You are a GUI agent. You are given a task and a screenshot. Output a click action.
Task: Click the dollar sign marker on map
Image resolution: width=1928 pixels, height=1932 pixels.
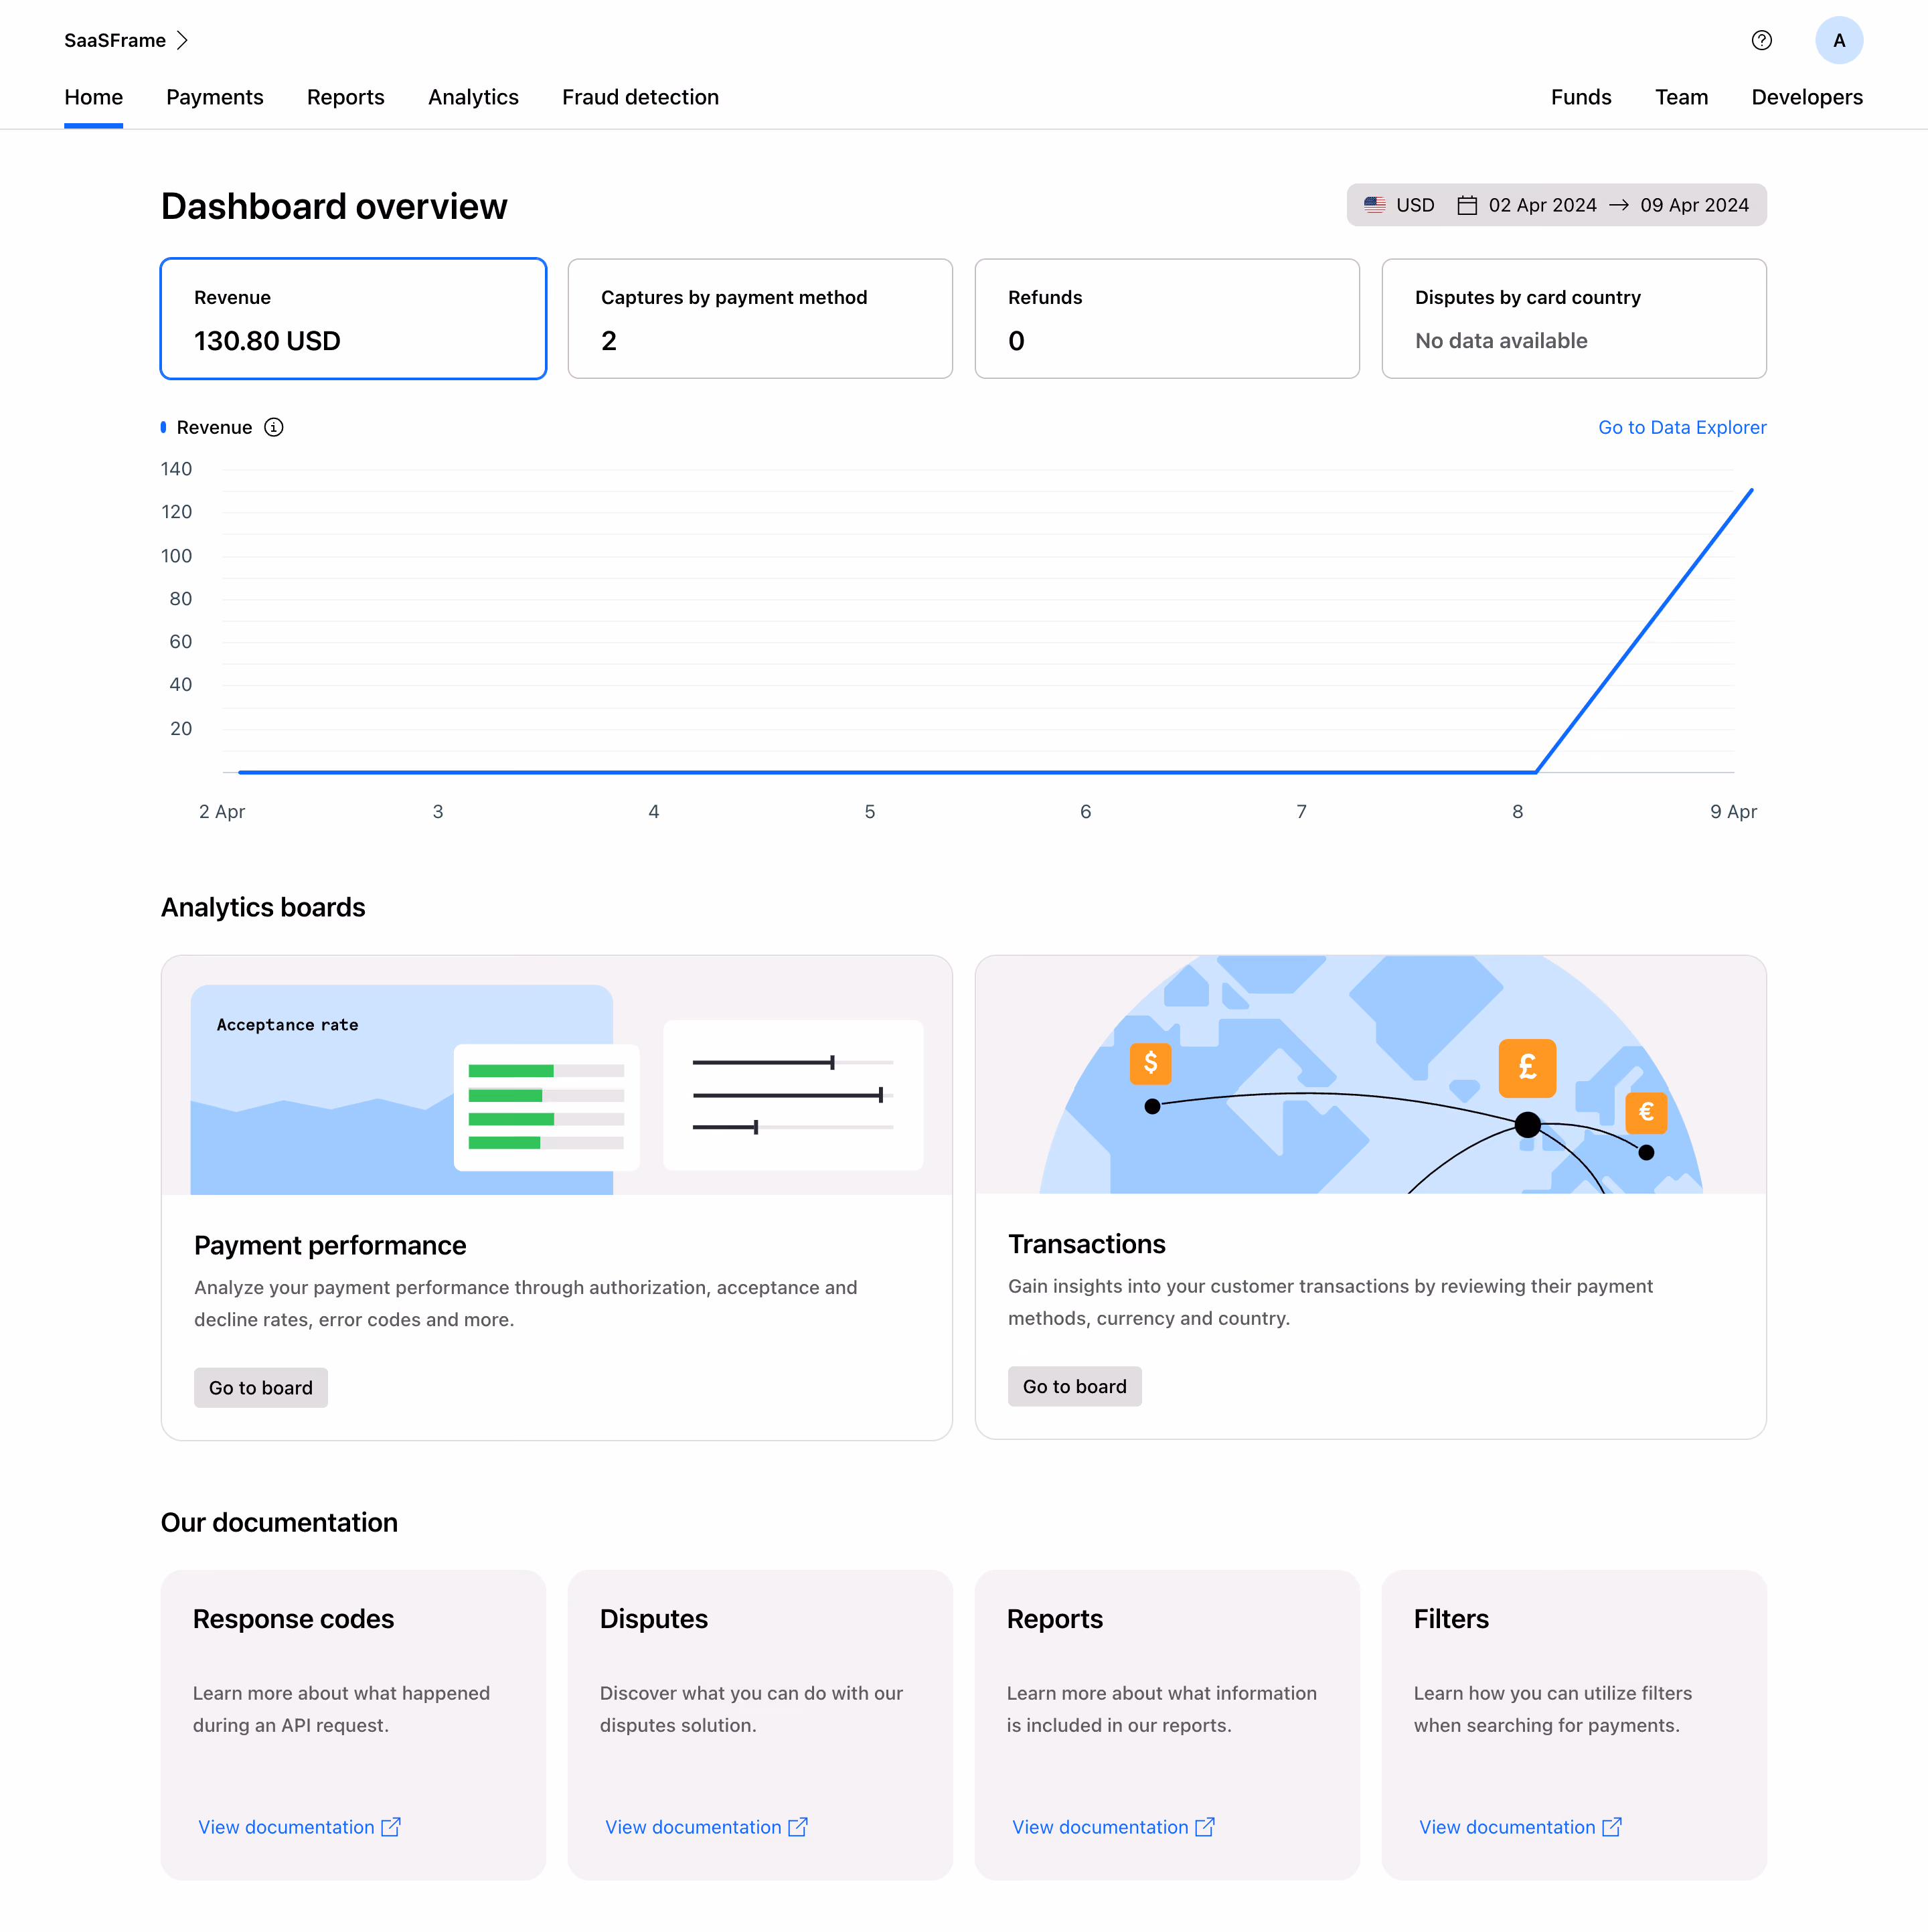pos(1150,1063)
